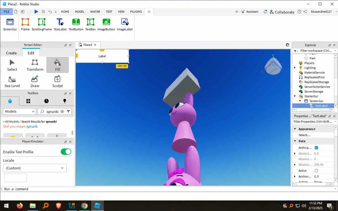The image size is (338, 211).
Task: Click the suggested search link sprunk
Action: tap(32, 126)
